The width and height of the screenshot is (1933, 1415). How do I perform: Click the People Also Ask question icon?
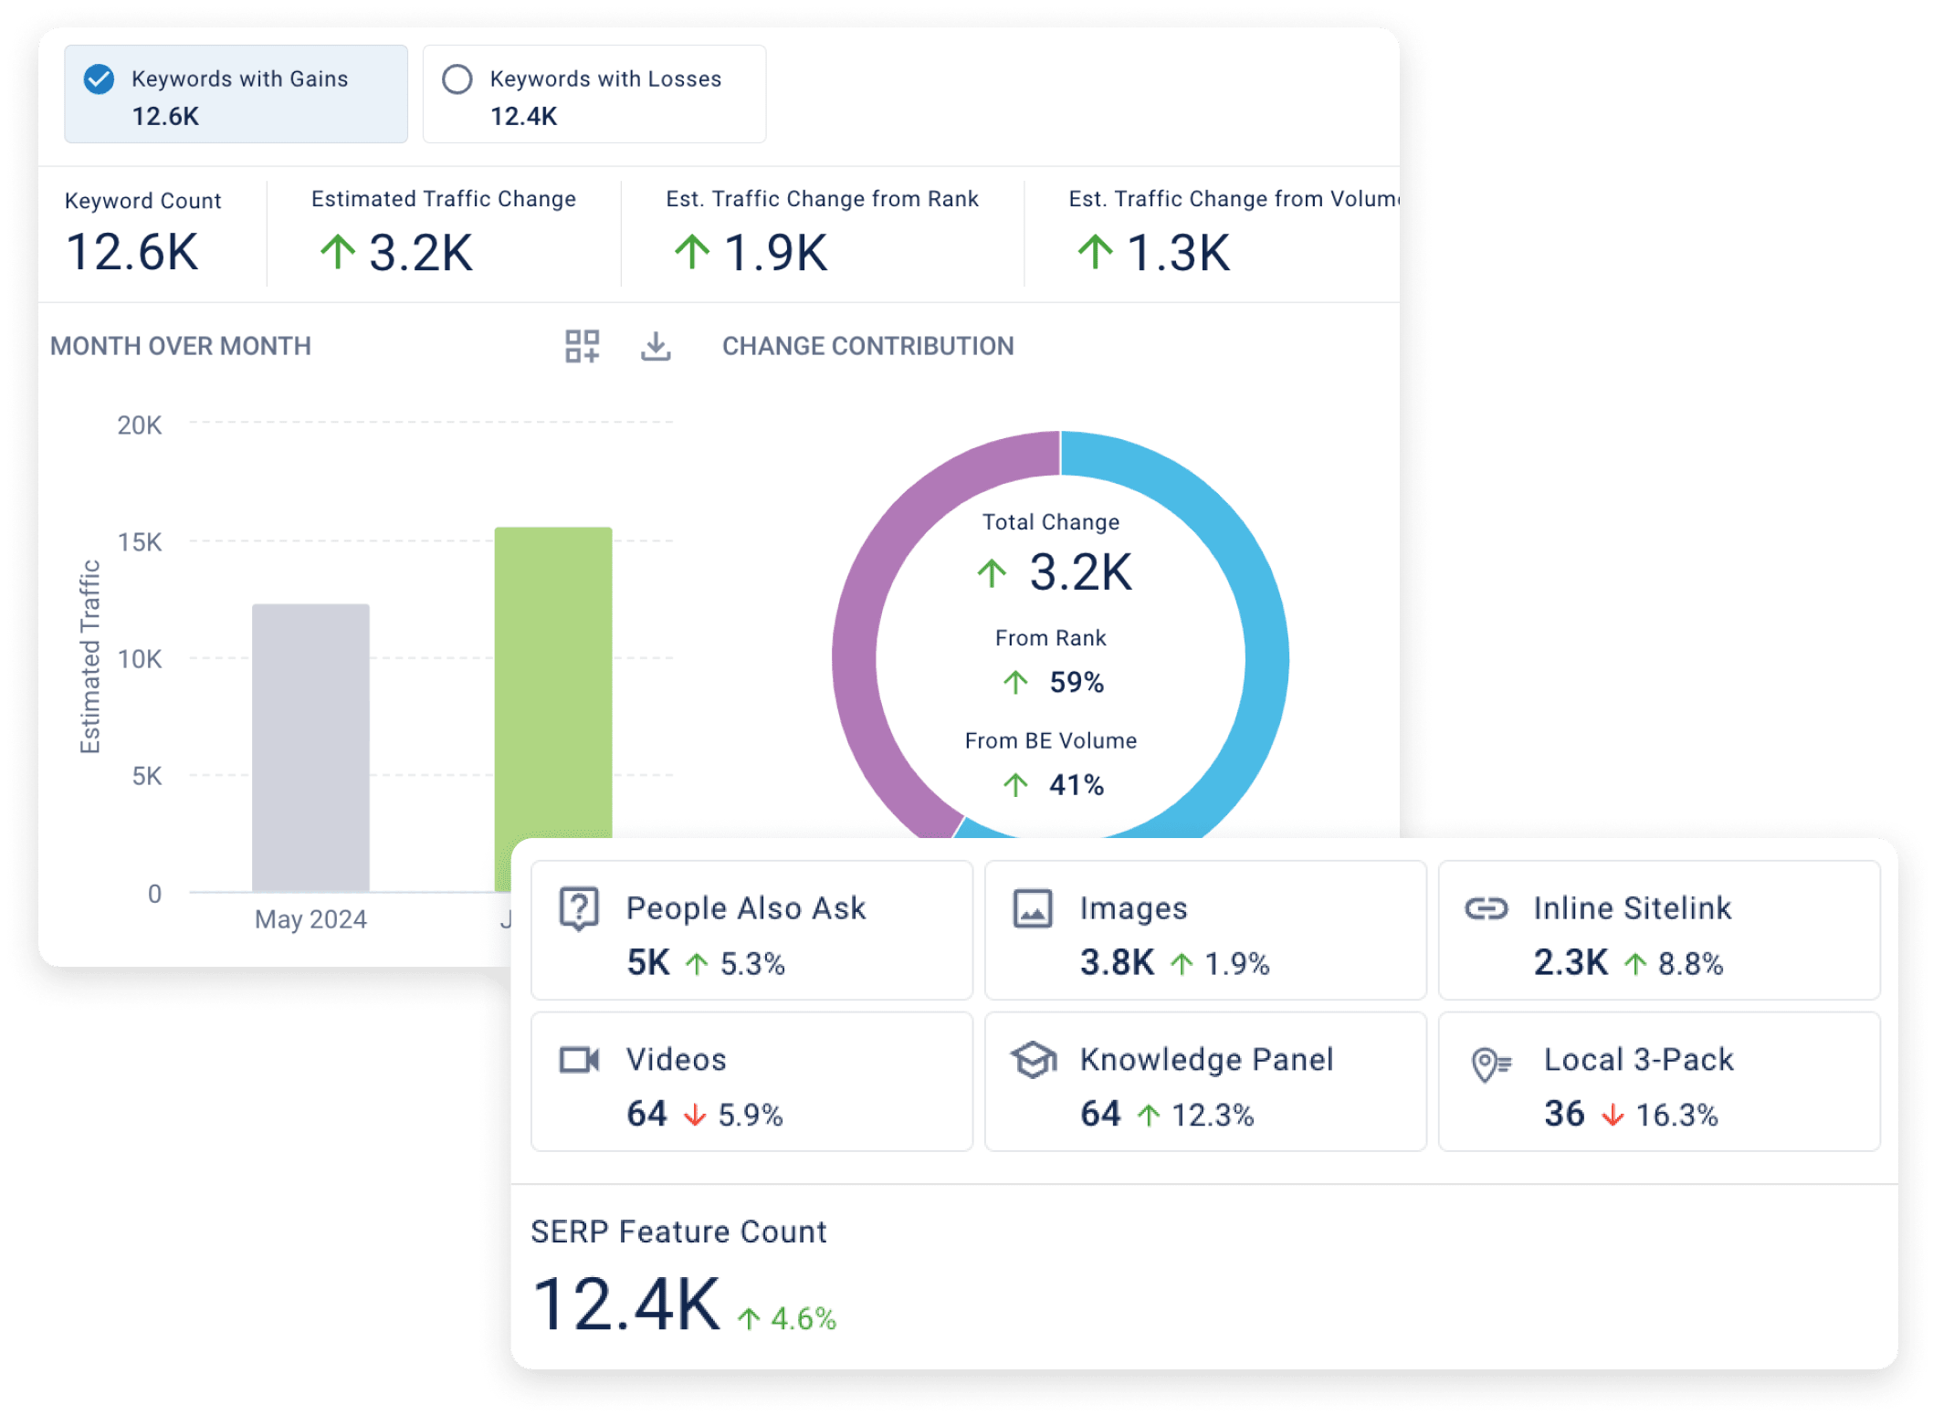579,908
